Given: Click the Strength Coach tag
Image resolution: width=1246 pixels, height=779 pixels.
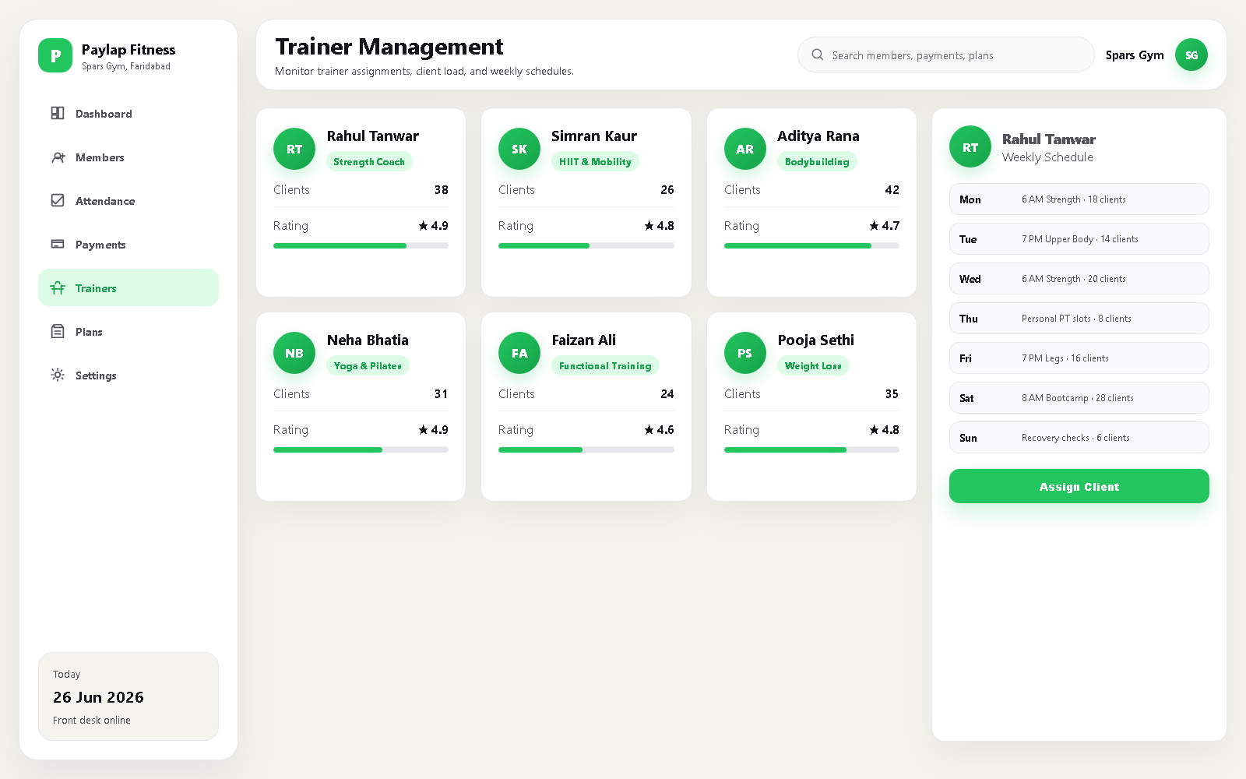Looking at the screenshot, I should point(369,161).
